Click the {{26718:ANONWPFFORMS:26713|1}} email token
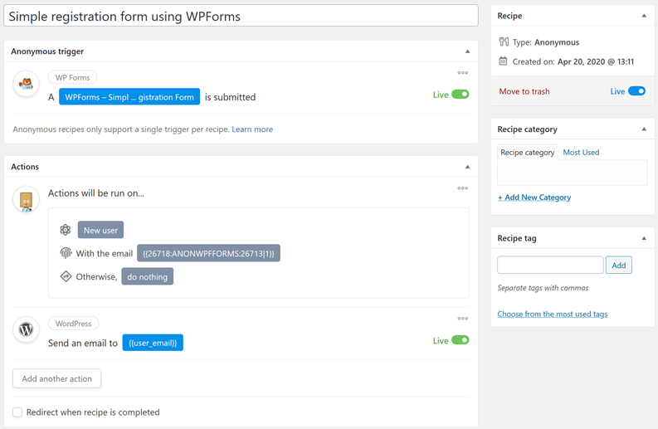Viewport: 658px width, 429px height. [208, 253]
